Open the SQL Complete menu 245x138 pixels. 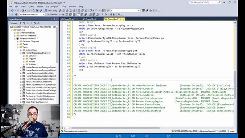coord(52,7)
